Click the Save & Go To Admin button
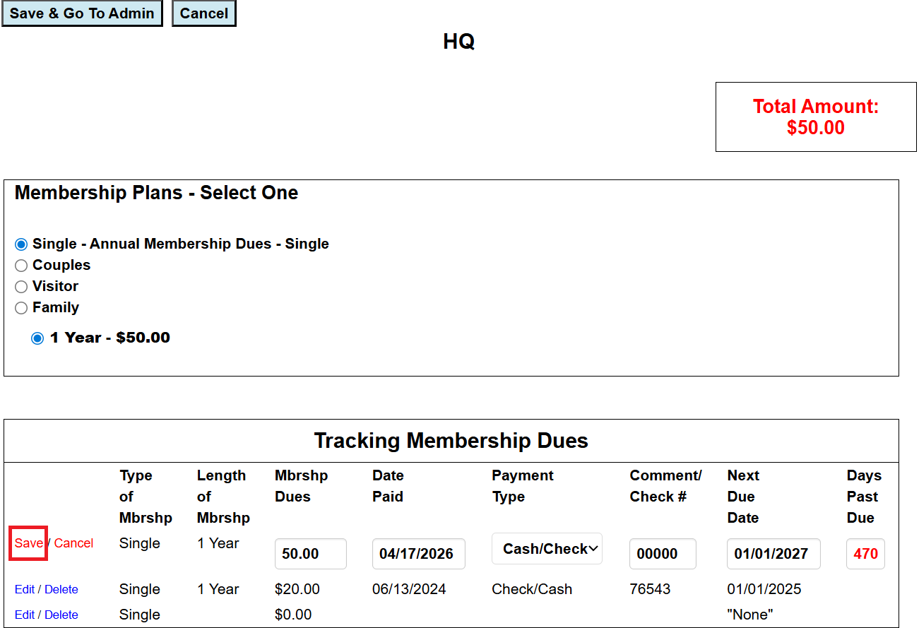The width and height of the screenshot is (919, 628). (x=82, y=13)
